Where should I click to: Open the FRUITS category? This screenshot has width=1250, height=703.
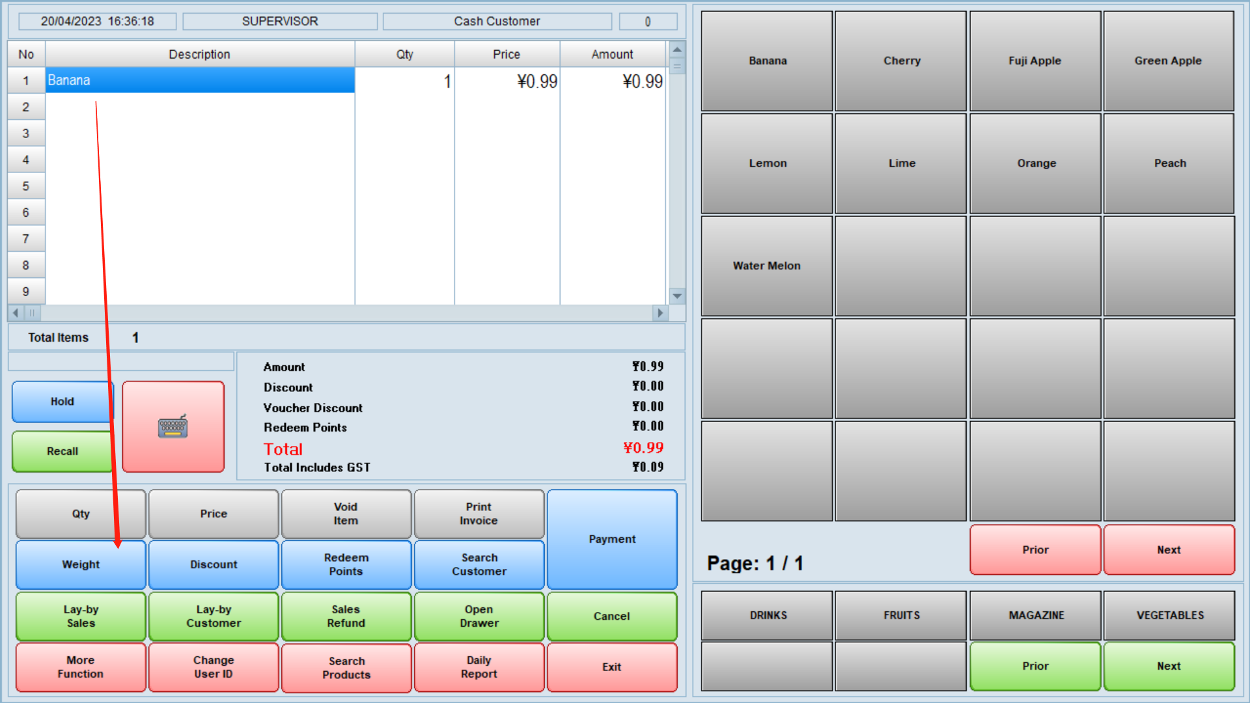pos(901,614)
